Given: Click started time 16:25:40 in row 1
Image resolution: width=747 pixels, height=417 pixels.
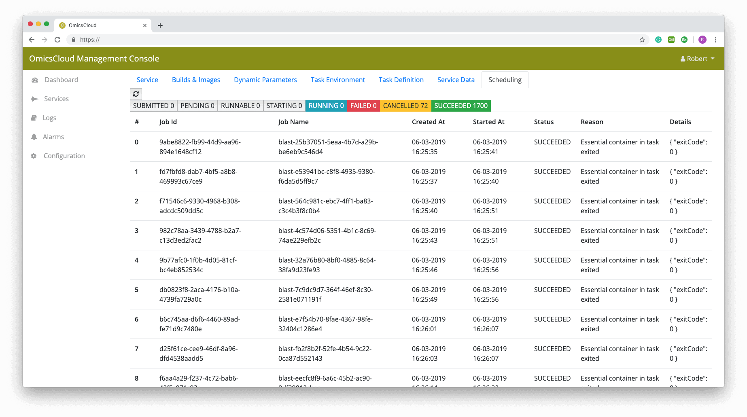Looking at the screenshot, I should 486,182.
